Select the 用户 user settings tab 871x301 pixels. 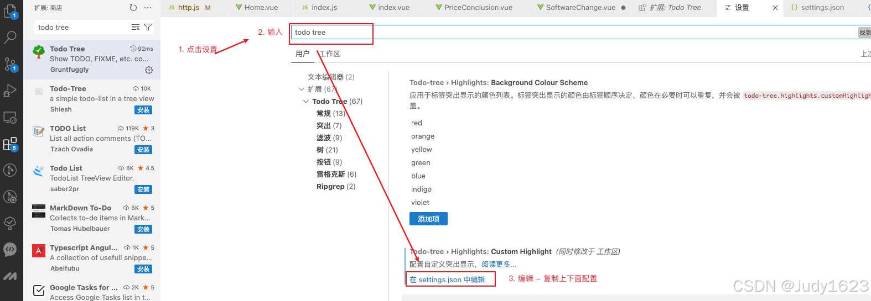coord(302,54)
